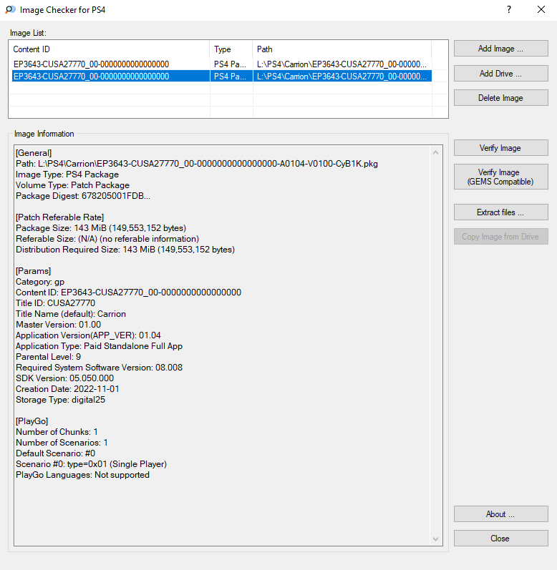The width and height of the screenshot is (557, 570).
Task: Click the SDK Version 05.050.000 line
Action: pos(64,378)
